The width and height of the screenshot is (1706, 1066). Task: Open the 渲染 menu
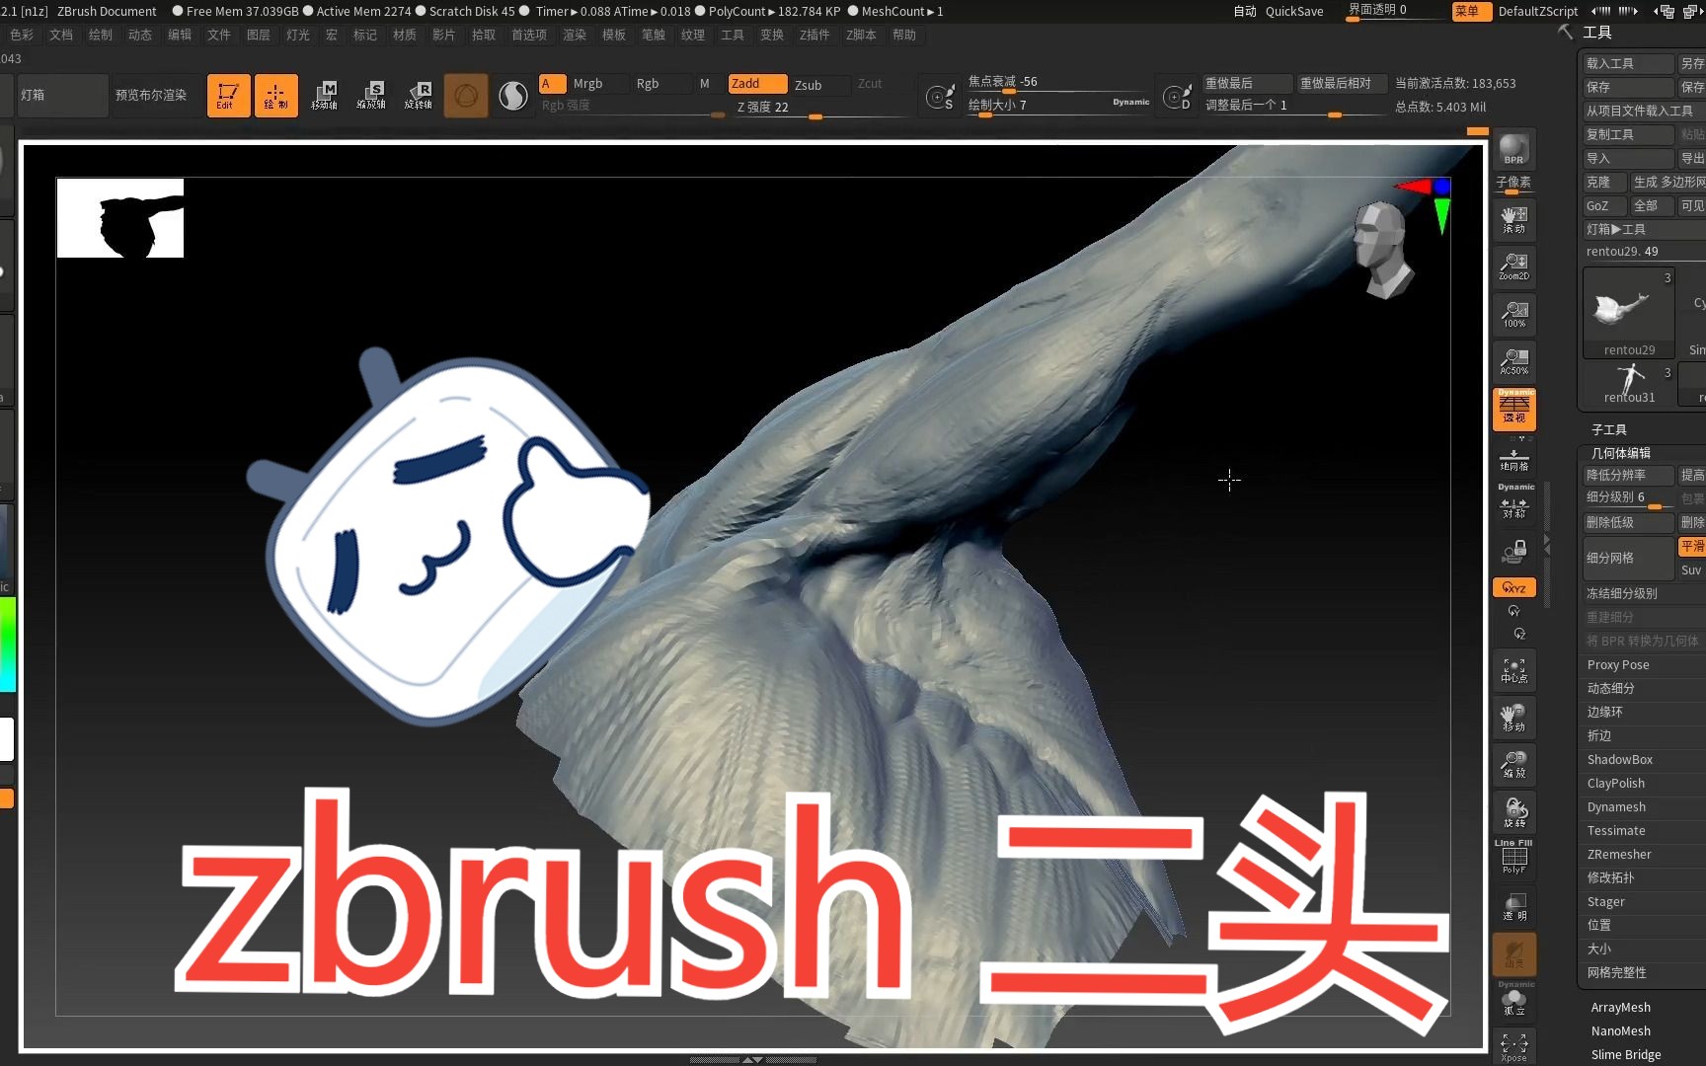coord(574,35)
